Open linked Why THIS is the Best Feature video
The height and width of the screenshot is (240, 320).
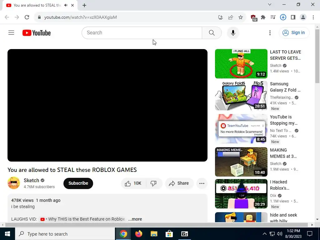(82, 219)
